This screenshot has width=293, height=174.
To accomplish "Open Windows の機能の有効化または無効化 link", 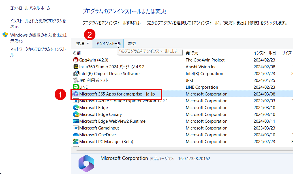I will point(39,38).
